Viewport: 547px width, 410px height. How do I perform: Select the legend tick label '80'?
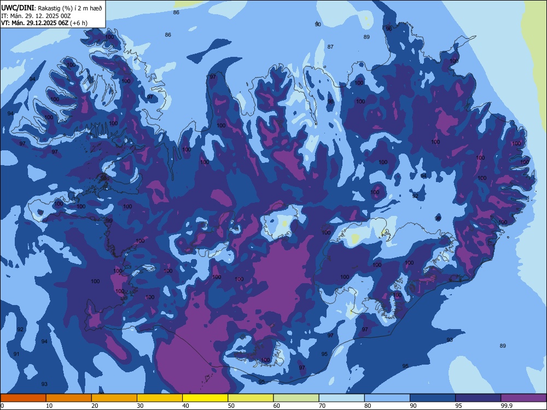click(368, 406)
